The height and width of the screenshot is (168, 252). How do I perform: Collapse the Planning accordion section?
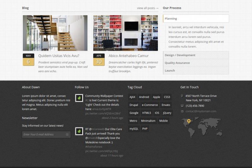[x=171, y=19]
